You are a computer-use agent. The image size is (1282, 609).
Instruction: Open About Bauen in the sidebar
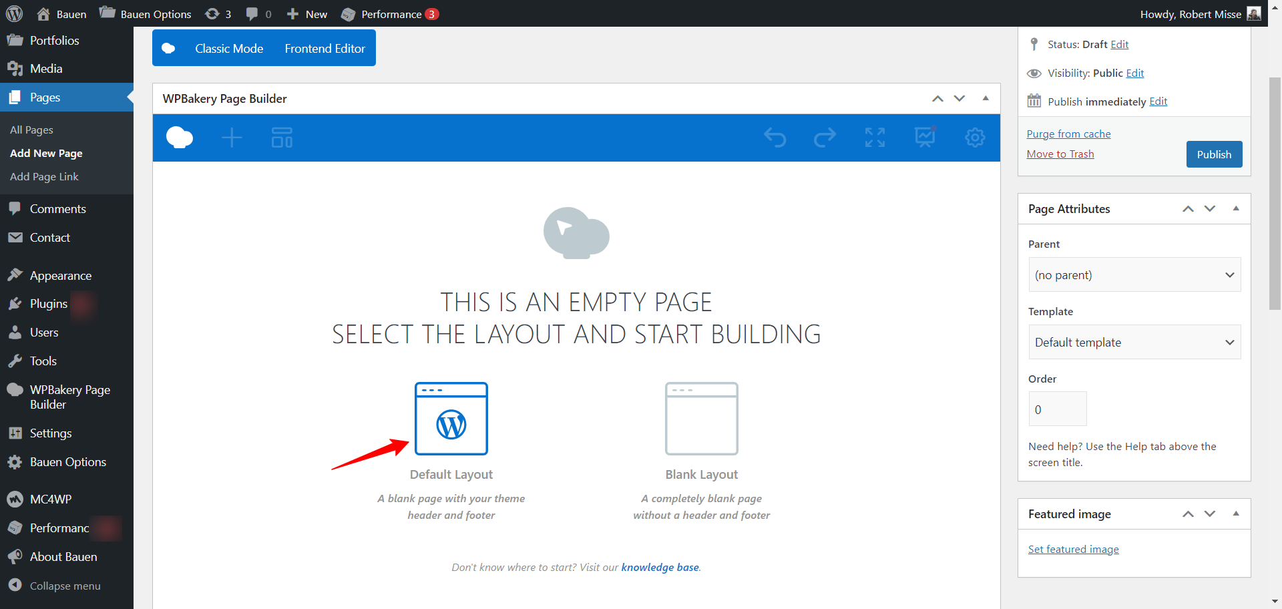[67, 557]
